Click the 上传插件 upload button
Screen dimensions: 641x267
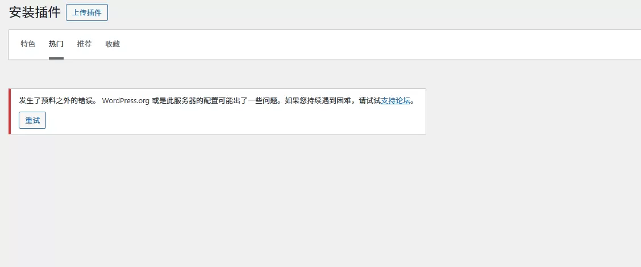click(x=87, y=12)
